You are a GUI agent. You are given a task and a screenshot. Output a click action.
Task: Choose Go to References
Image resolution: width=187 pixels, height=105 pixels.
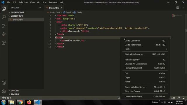145,45
